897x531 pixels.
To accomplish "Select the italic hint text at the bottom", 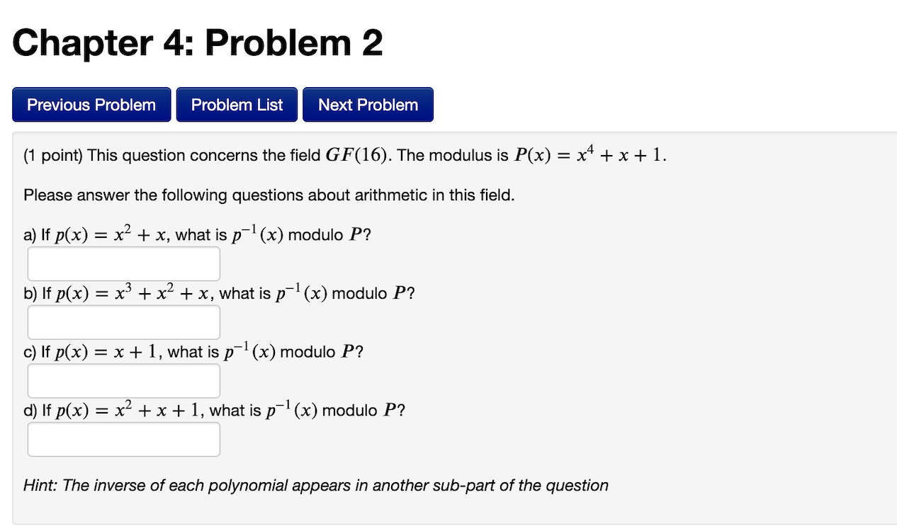I will [316, 485].
